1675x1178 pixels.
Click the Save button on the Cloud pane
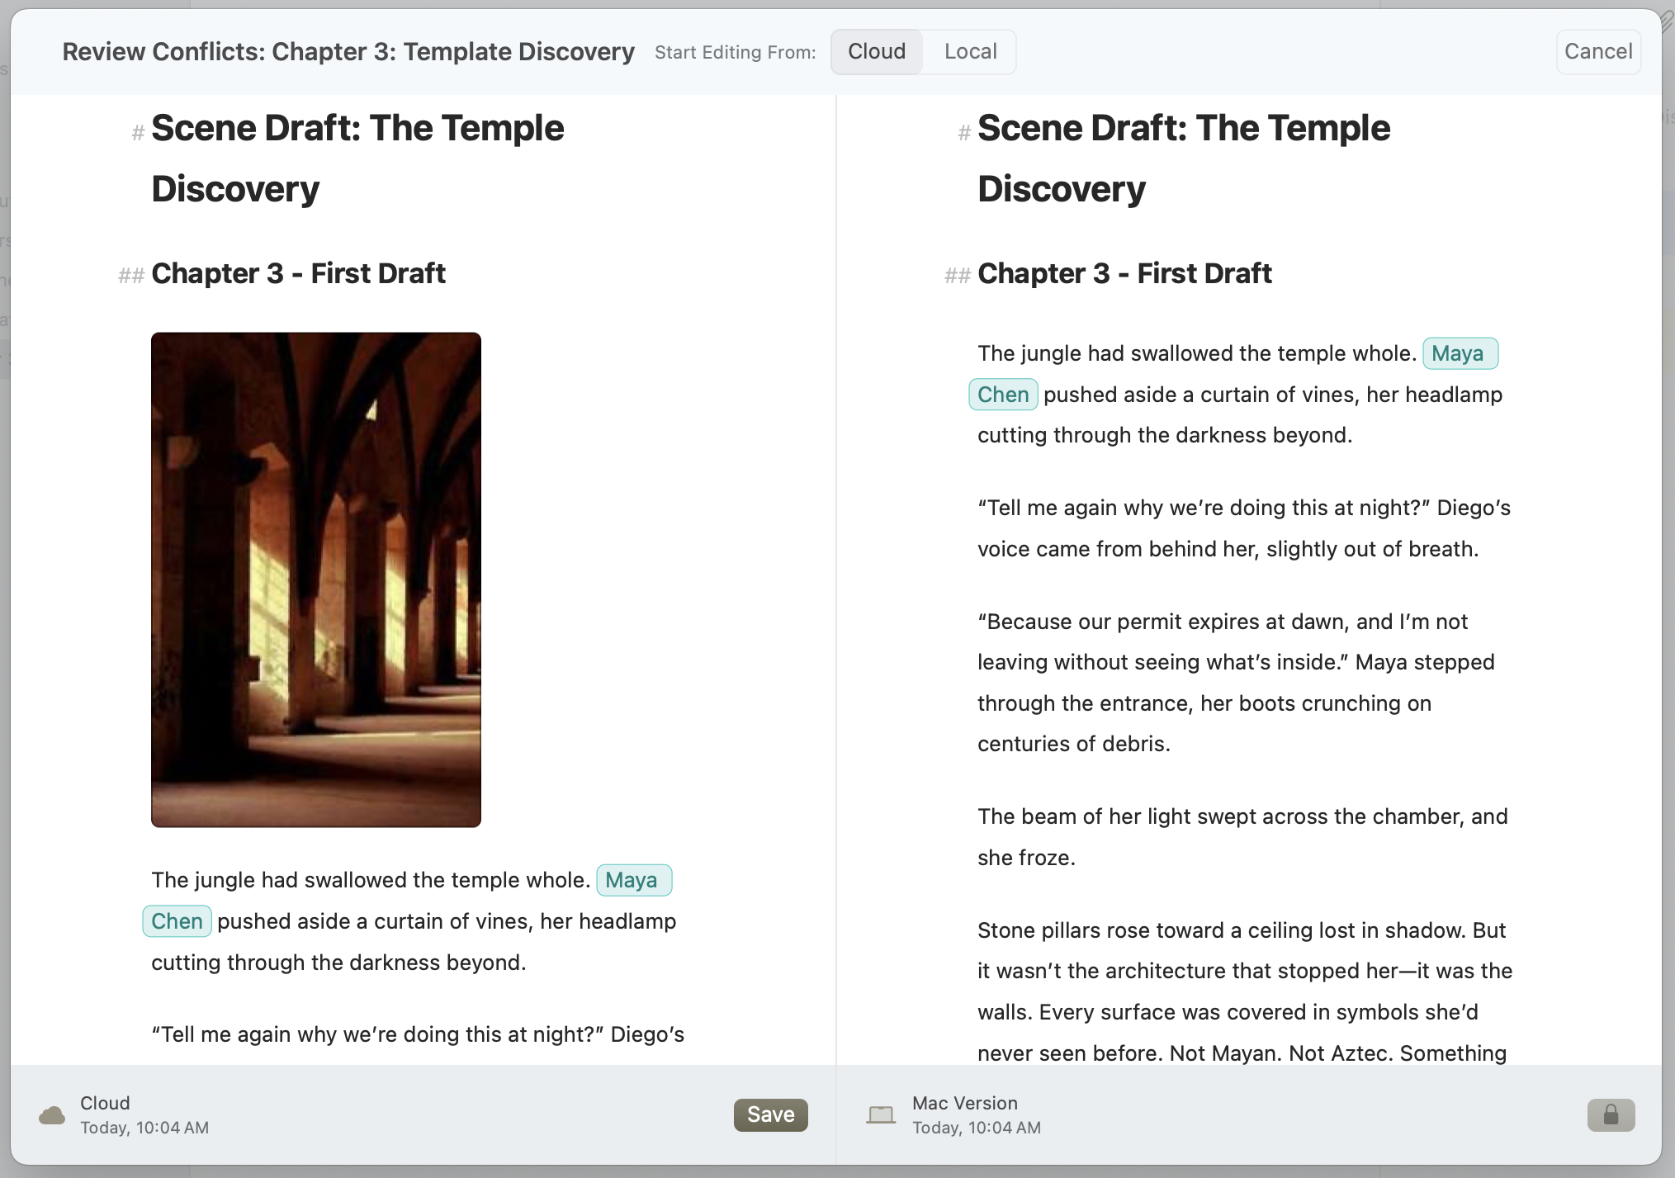[x=769, y=1114]
